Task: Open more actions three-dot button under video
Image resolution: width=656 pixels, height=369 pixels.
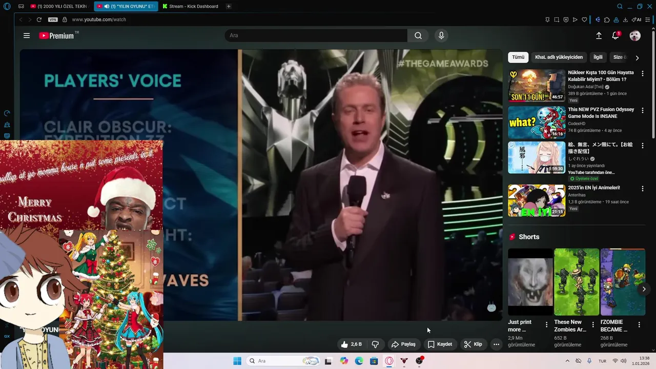Action: click(496, 344)
